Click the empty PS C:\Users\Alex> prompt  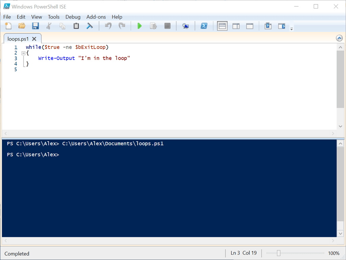[x=33, y=155]
